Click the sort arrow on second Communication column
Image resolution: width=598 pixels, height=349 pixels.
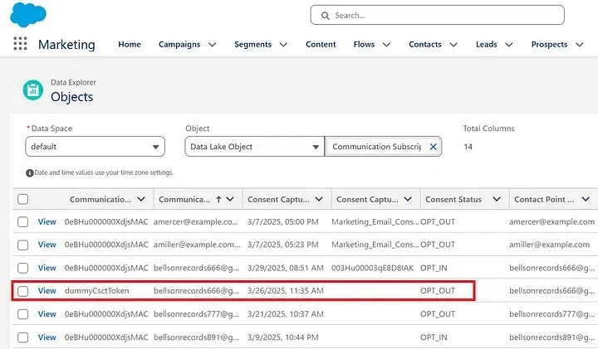click(x=218, y=199)
